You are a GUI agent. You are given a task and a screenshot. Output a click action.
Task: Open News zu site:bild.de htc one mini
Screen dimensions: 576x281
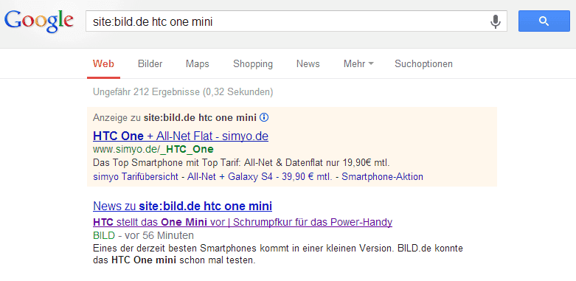(183, 206)
